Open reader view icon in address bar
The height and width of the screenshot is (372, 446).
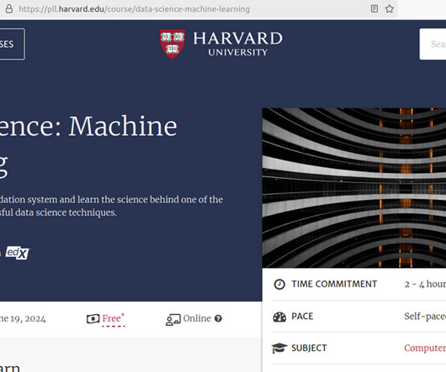(x=374, y=8)
